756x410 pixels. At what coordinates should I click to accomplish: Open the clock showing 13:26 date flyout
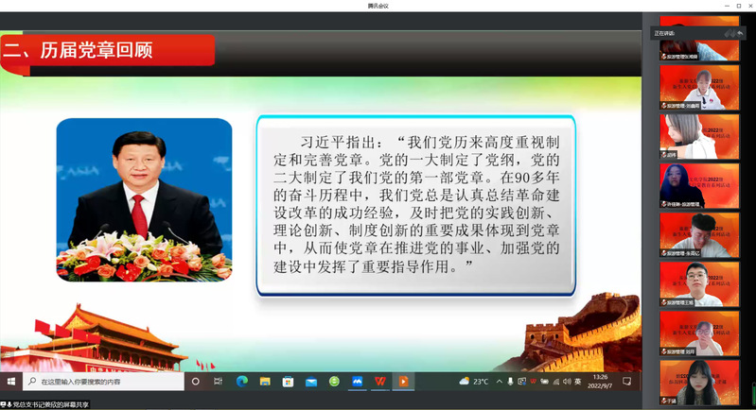click(x=599, y=382)
